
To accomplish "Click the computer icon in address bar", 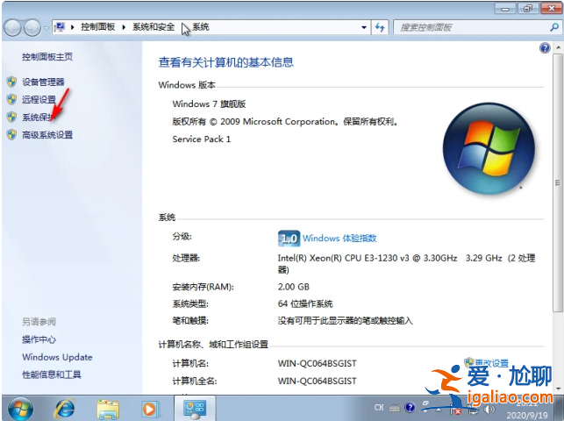I will (x=60, y=27).
